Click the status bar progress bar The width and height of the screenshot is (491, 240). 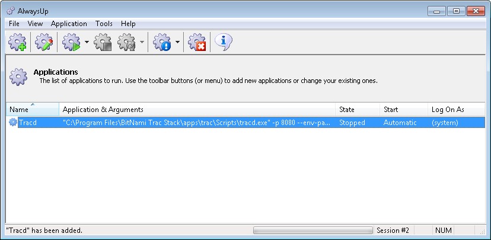click(x=313, y=231)
